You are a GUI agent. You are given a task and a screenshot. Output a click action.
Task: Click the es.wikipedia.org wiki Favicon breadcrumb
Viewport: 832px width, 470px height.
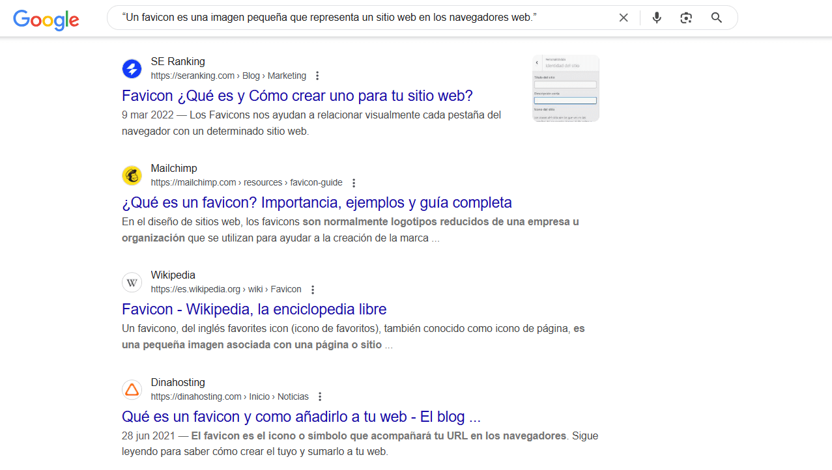226,290
